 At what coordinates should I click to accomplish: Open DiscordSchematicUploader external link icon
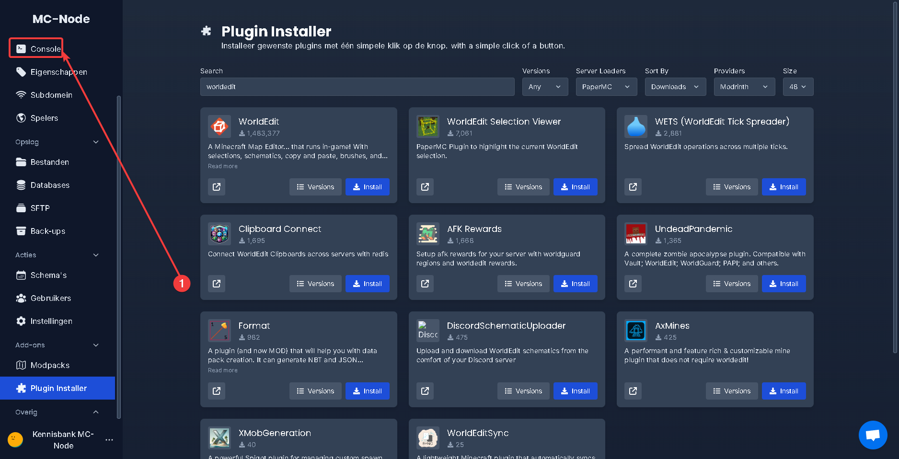(425, 391)
